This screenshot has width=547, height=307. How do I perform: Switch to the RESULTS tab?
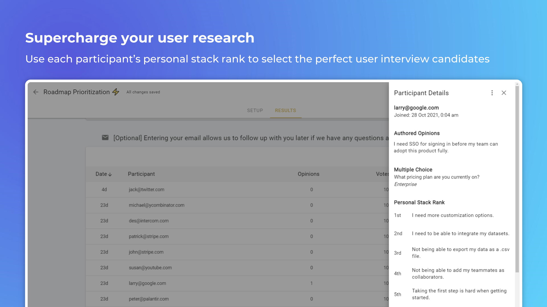pos(286,111)
